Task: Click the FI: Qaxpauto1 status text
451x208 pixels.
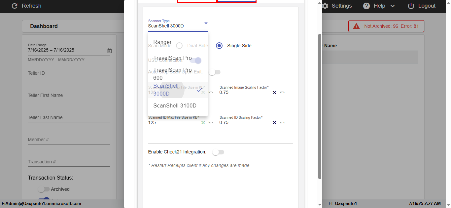Action: point(343,203)
